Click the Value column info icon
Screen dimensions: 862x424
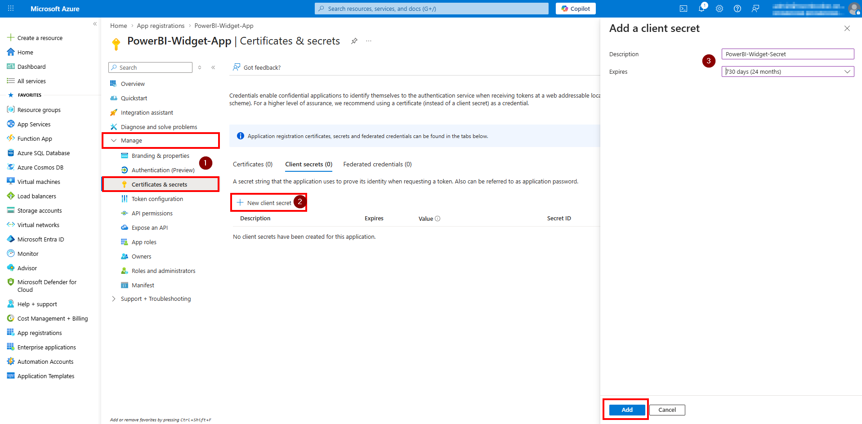438,219
